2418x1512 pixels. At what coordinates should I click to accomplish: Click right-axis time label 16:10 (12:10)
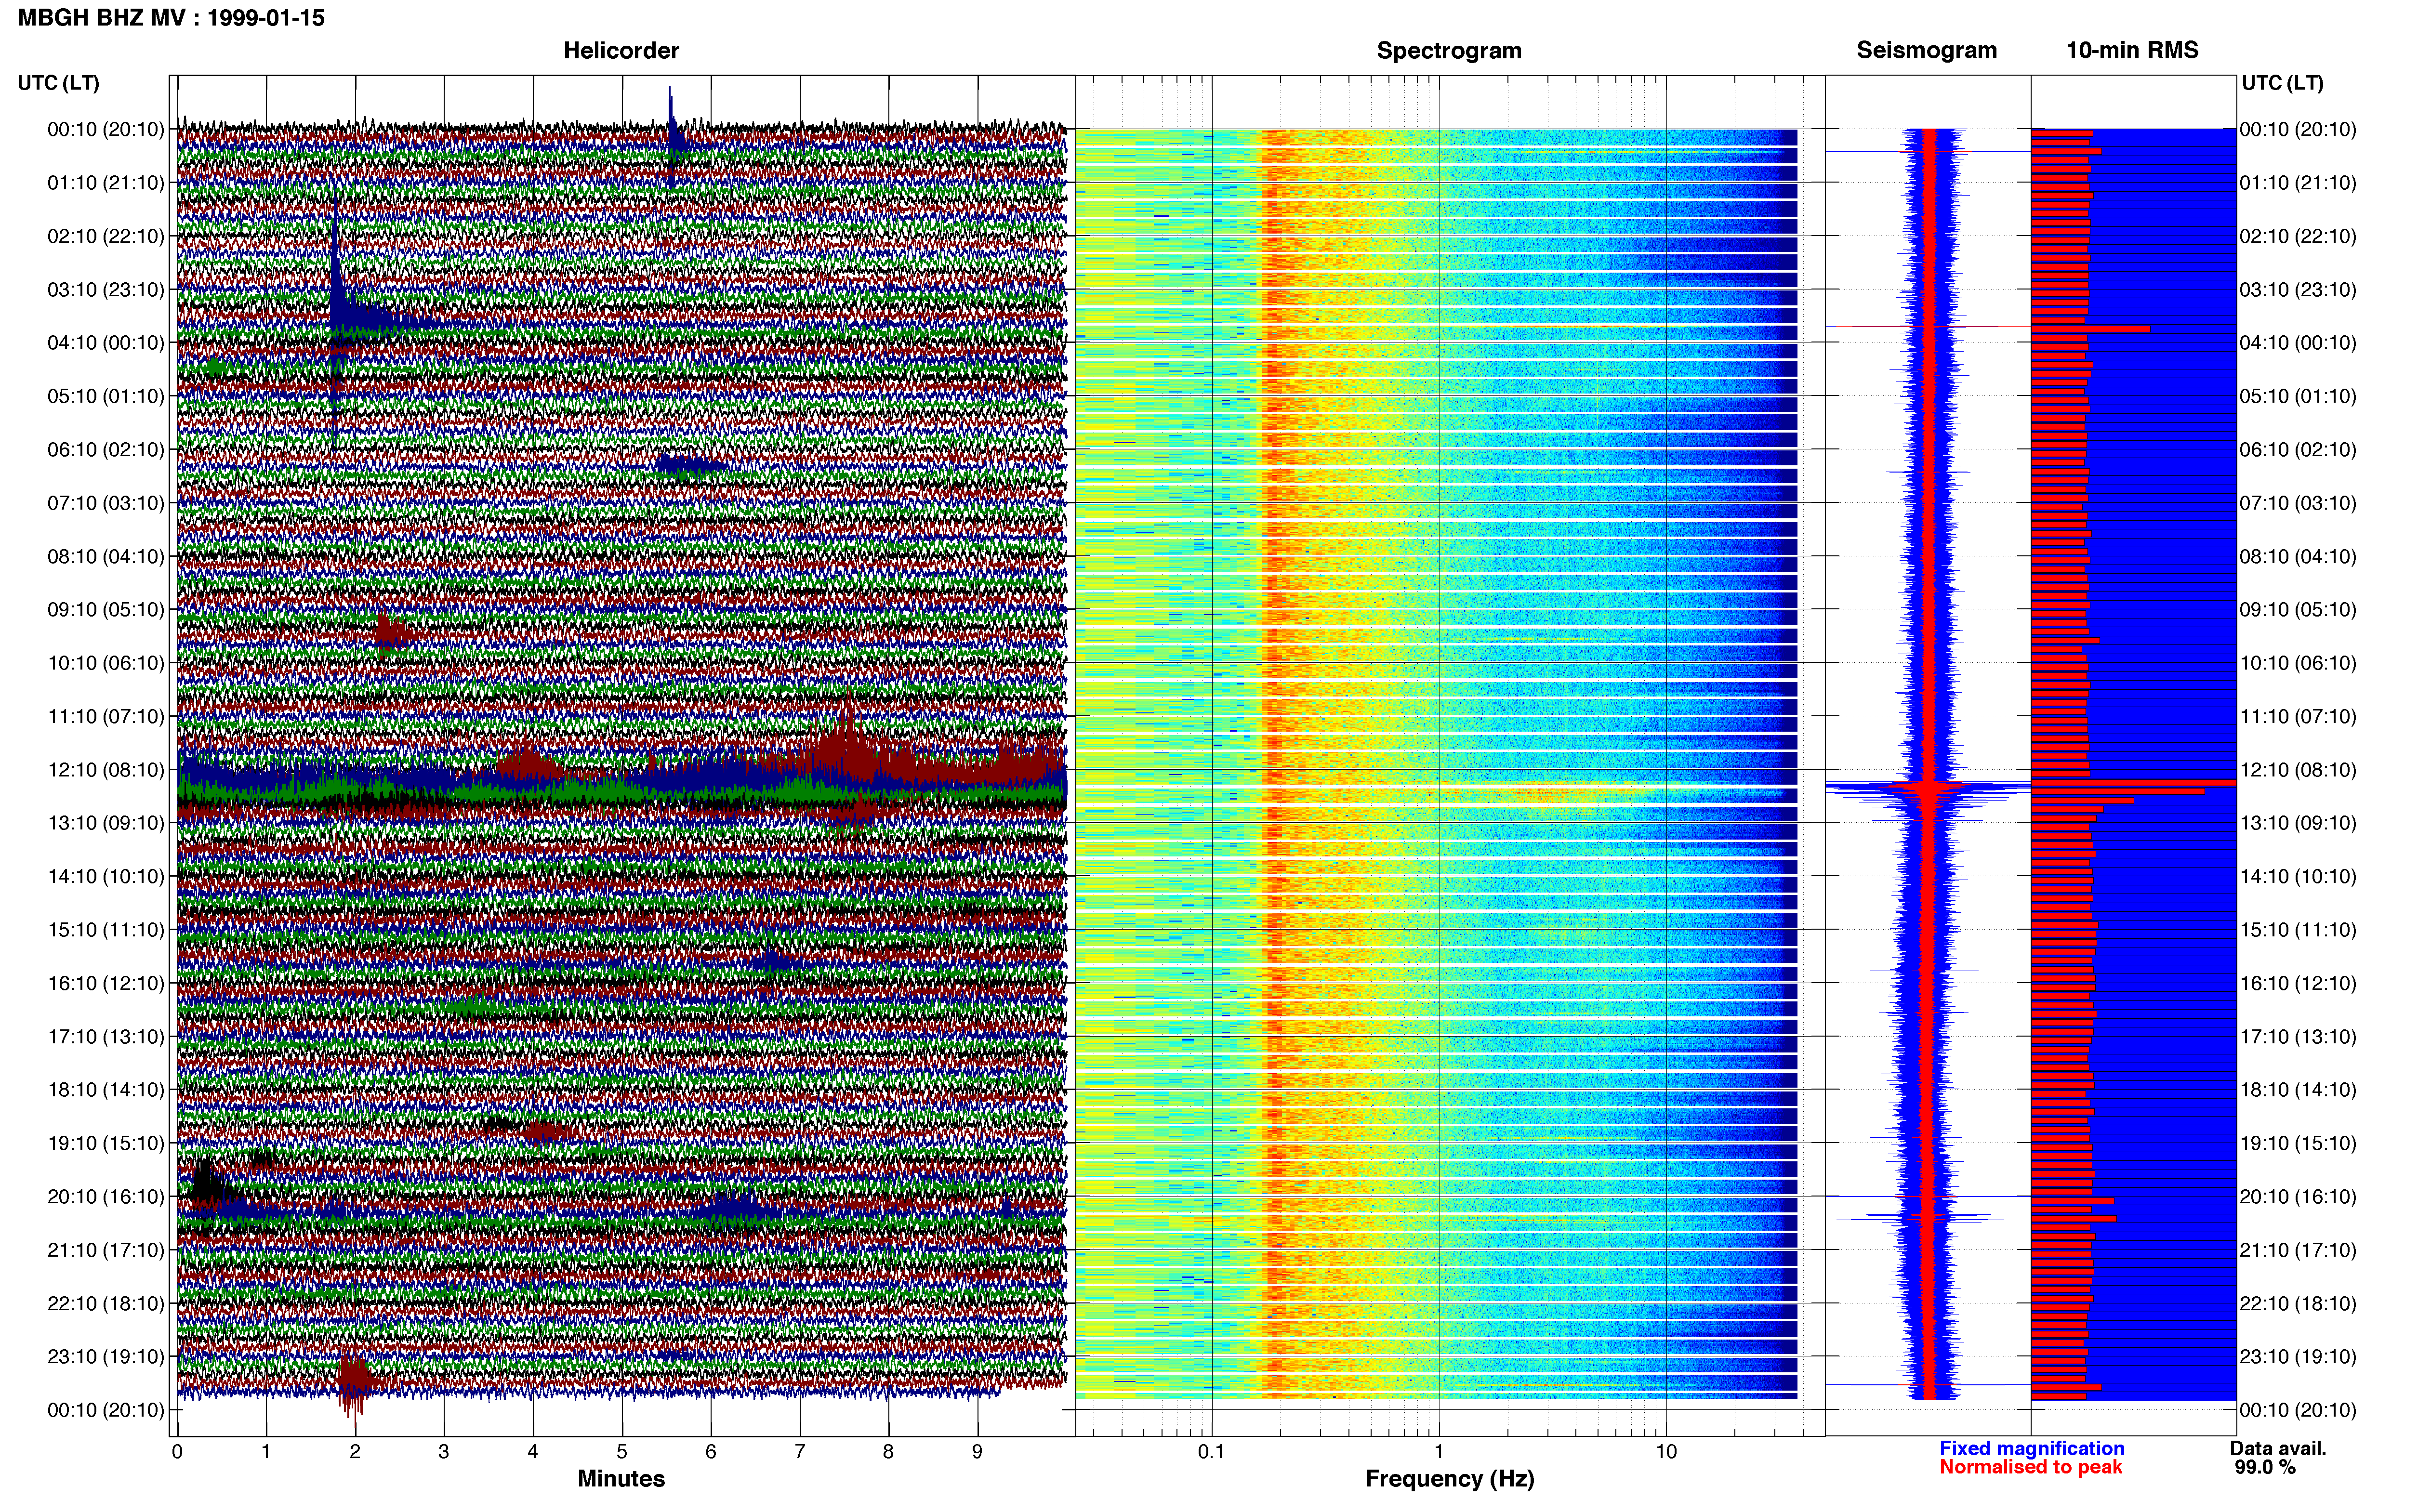click(x=2298, y=983)
